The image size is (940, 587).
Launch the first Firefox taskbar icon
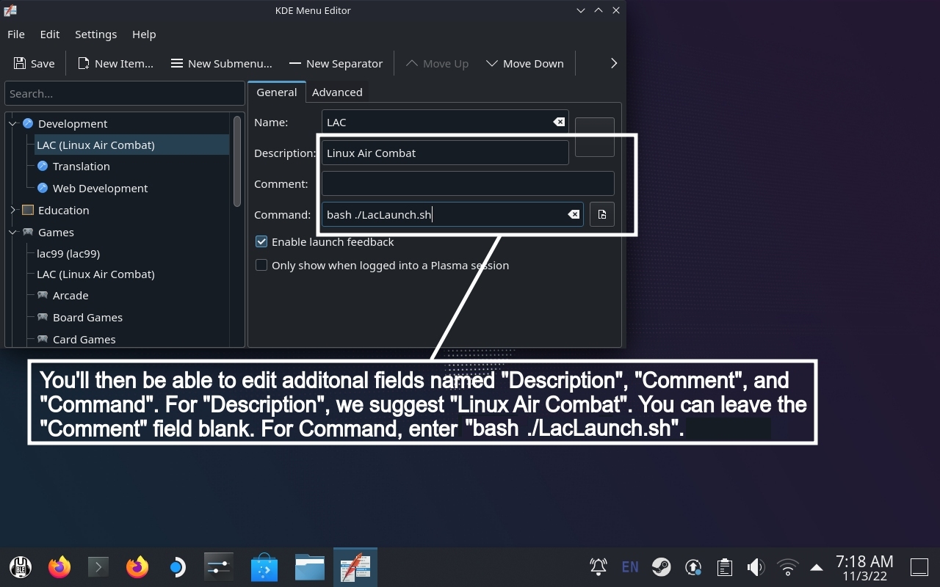coord(59,567)
